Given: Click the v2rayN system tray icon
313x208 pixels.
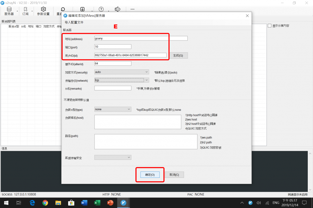Looking at the screenshot, I should coord(250,203).
